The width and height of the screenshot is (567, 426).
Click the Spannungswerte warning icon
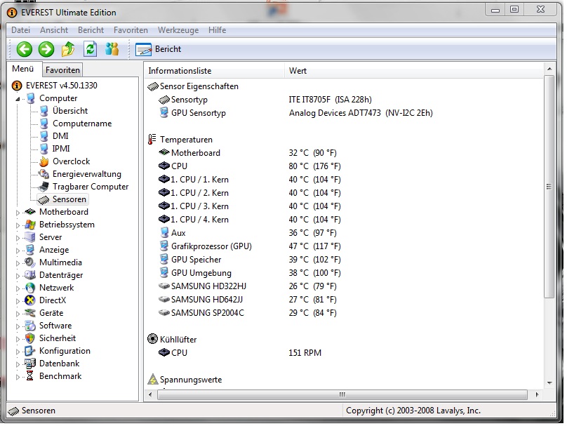pos(153,379)
